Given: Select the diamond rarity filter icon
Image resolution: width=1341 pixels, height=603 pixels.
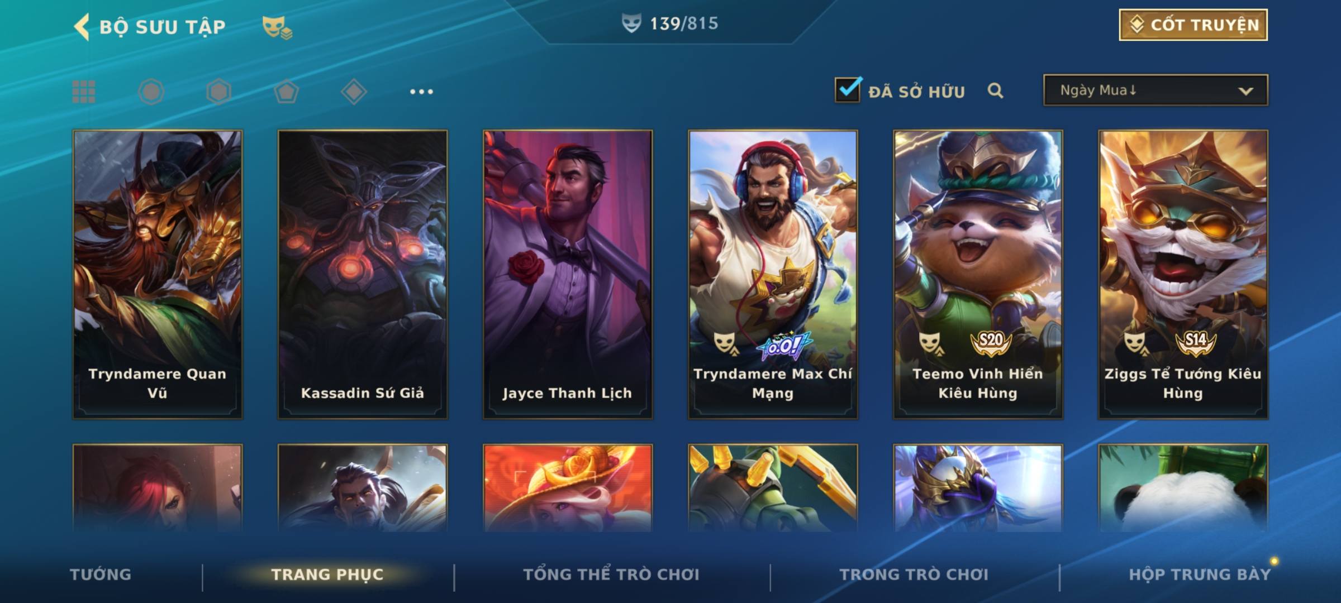Looking at the screenshot, I should tap(354, 92).
